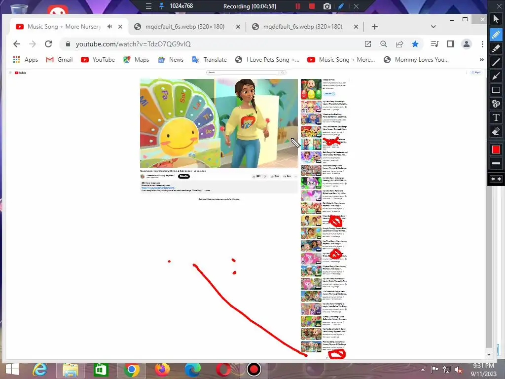Close the second mqdefault_6s.webp tab
The width and height of the screenshot is (505, 379).
(x=356, y=27)
